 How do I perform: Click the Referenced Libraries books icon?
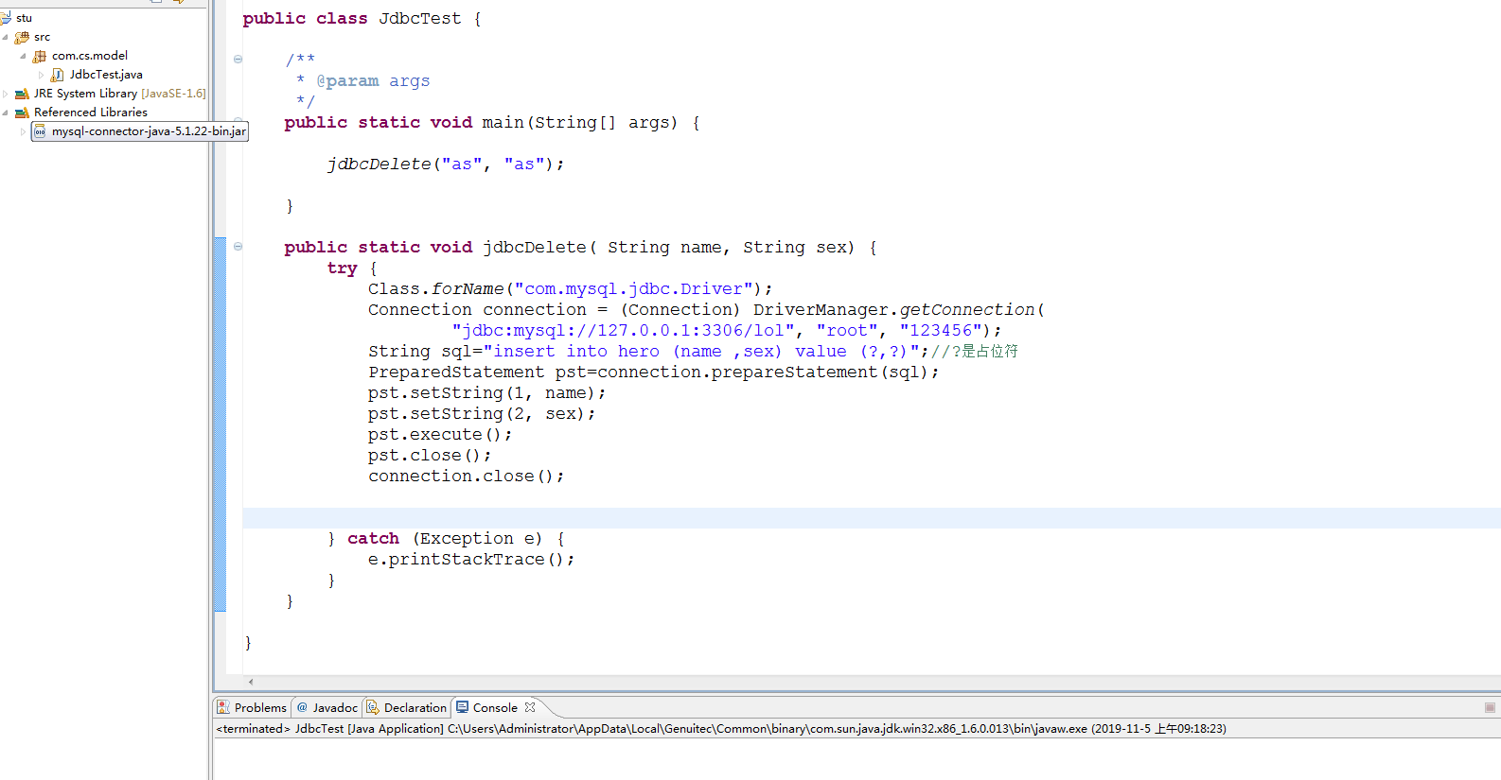point(22,113)
